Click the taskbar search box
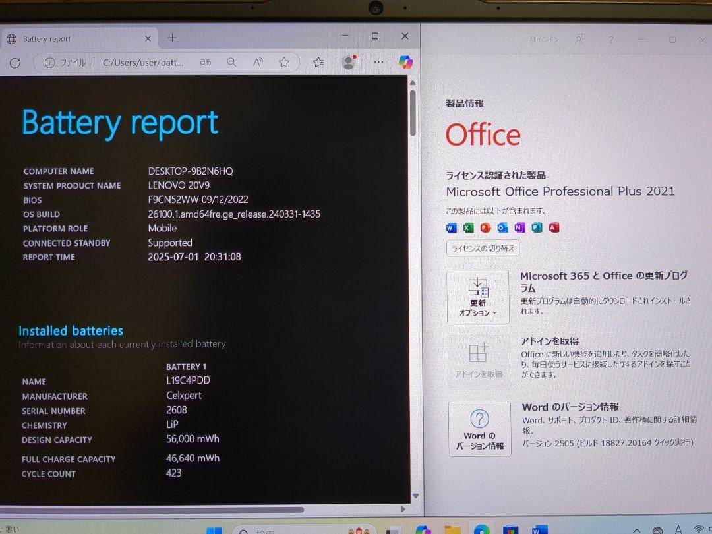 [x=304, y=529]
